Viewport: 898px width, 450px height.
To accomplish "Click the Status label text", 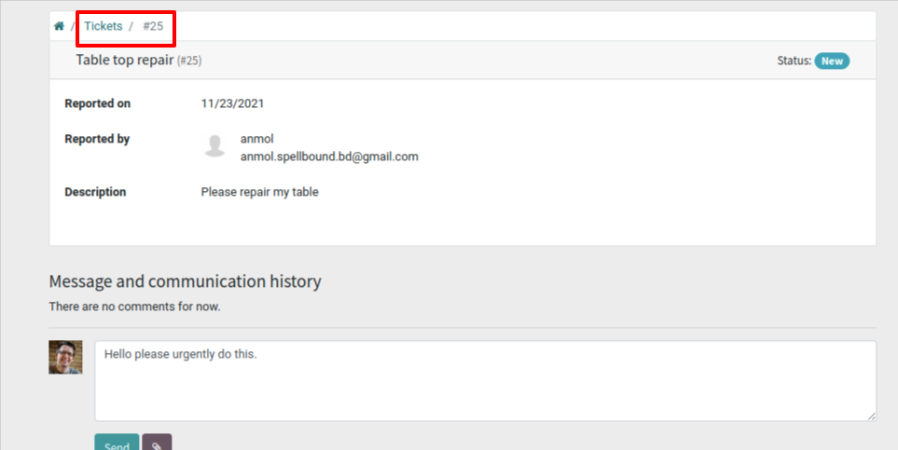I will click(x=794, y=61).
